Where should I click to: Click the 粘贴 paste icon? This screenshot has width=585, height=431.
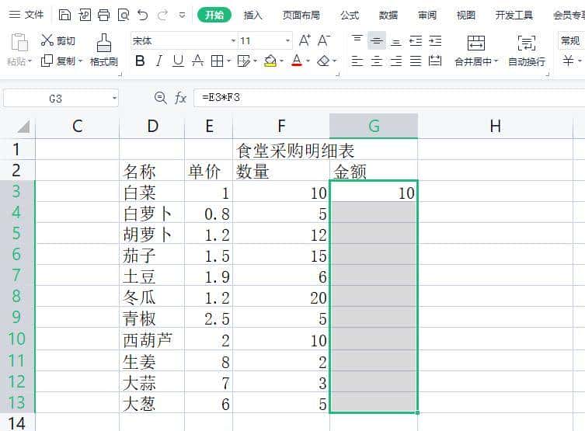(x=19, y=42)
